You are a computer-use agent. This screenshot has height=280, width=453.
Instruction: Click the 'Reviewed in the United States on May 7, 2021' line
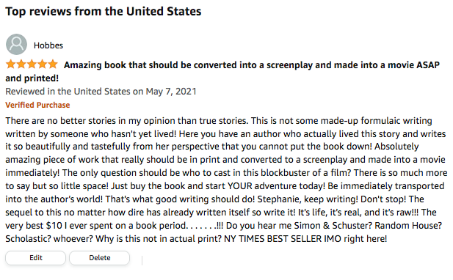[101, 92]
